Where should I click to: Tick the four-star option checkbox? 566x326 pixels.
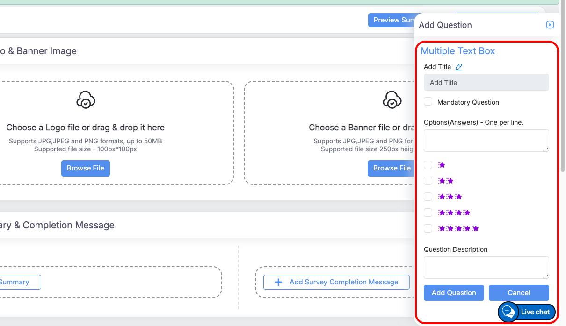pyautogui.click(x=428, y=213)
